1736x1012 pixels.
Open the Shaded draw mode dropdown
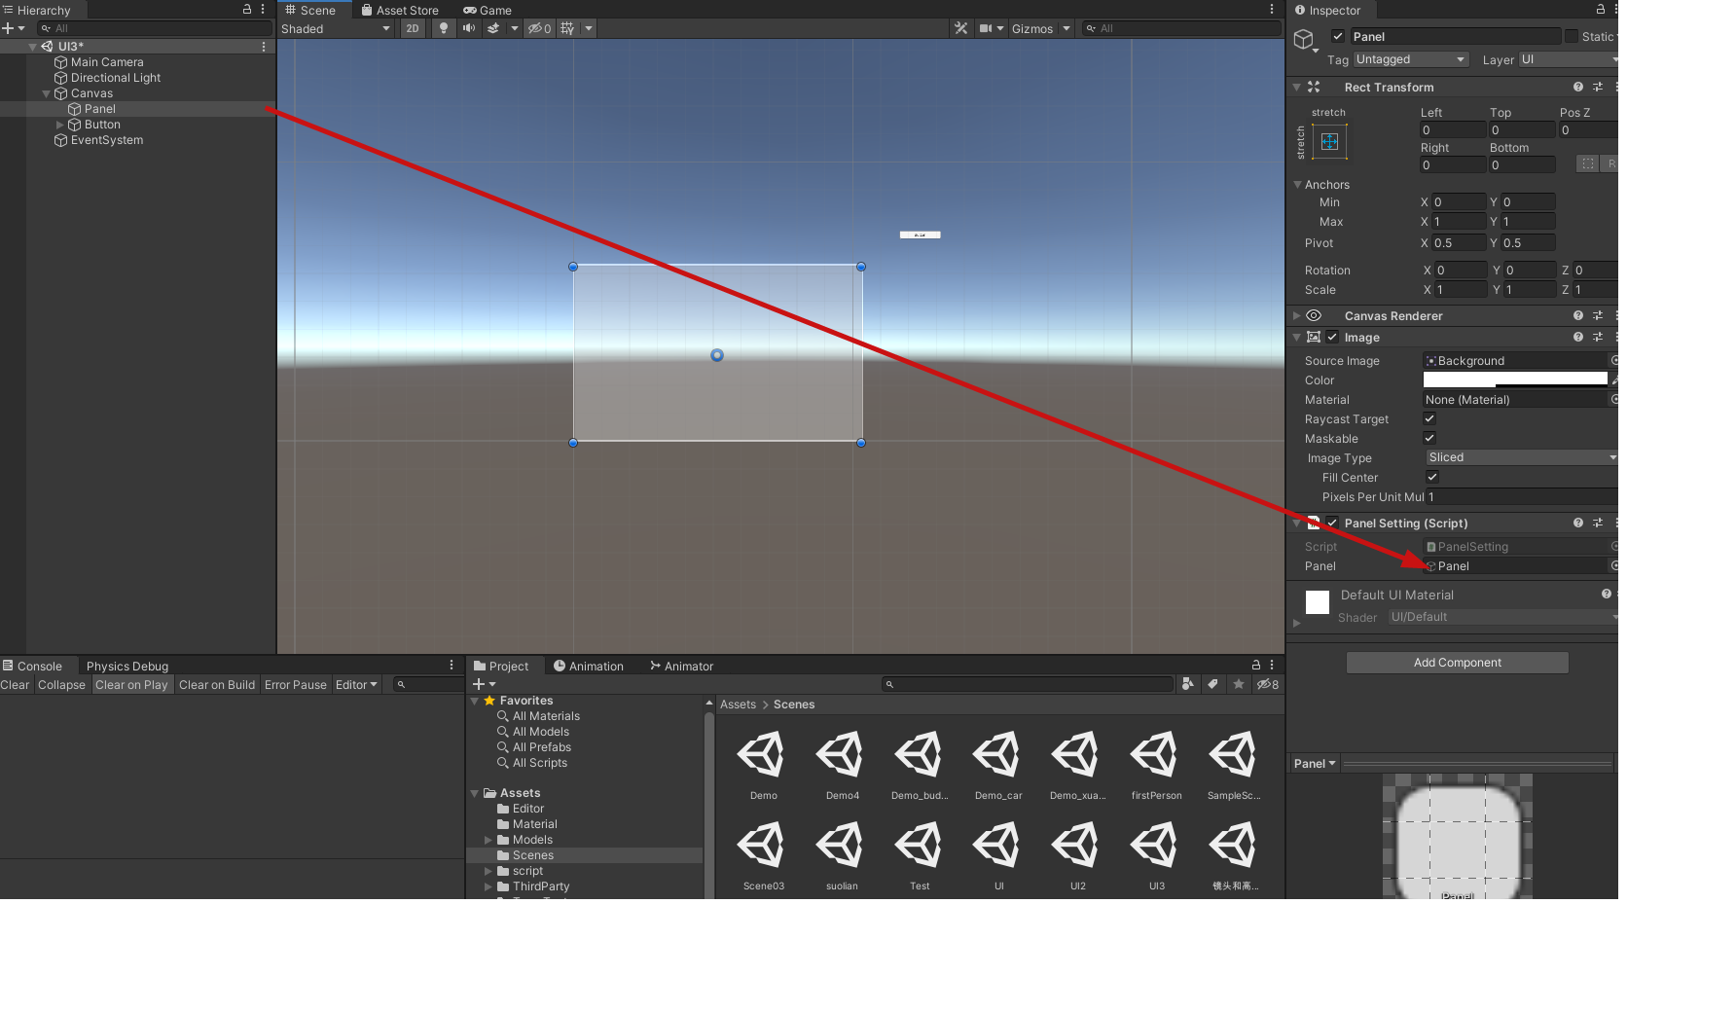[335, 28]
